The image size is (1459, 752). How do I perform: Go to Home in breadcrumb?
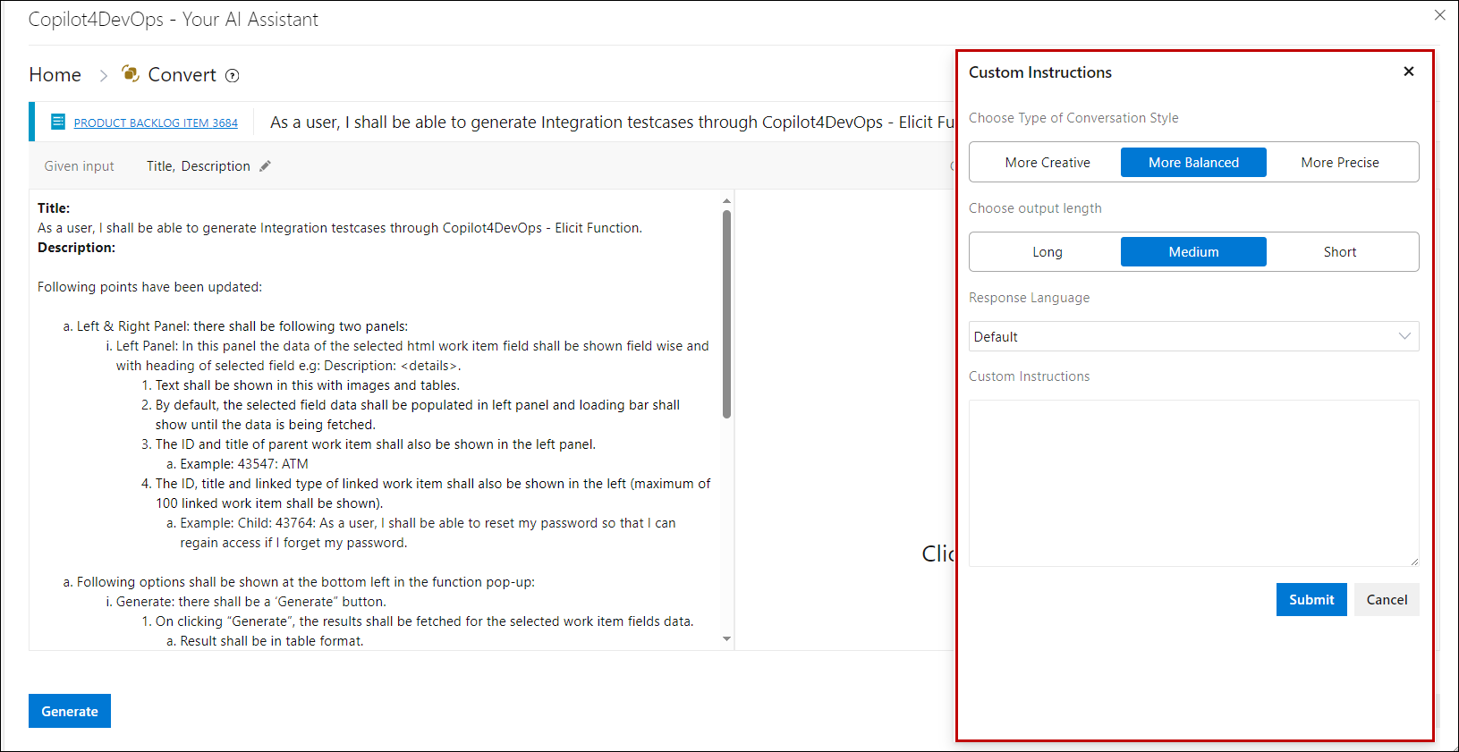(55, 75)
